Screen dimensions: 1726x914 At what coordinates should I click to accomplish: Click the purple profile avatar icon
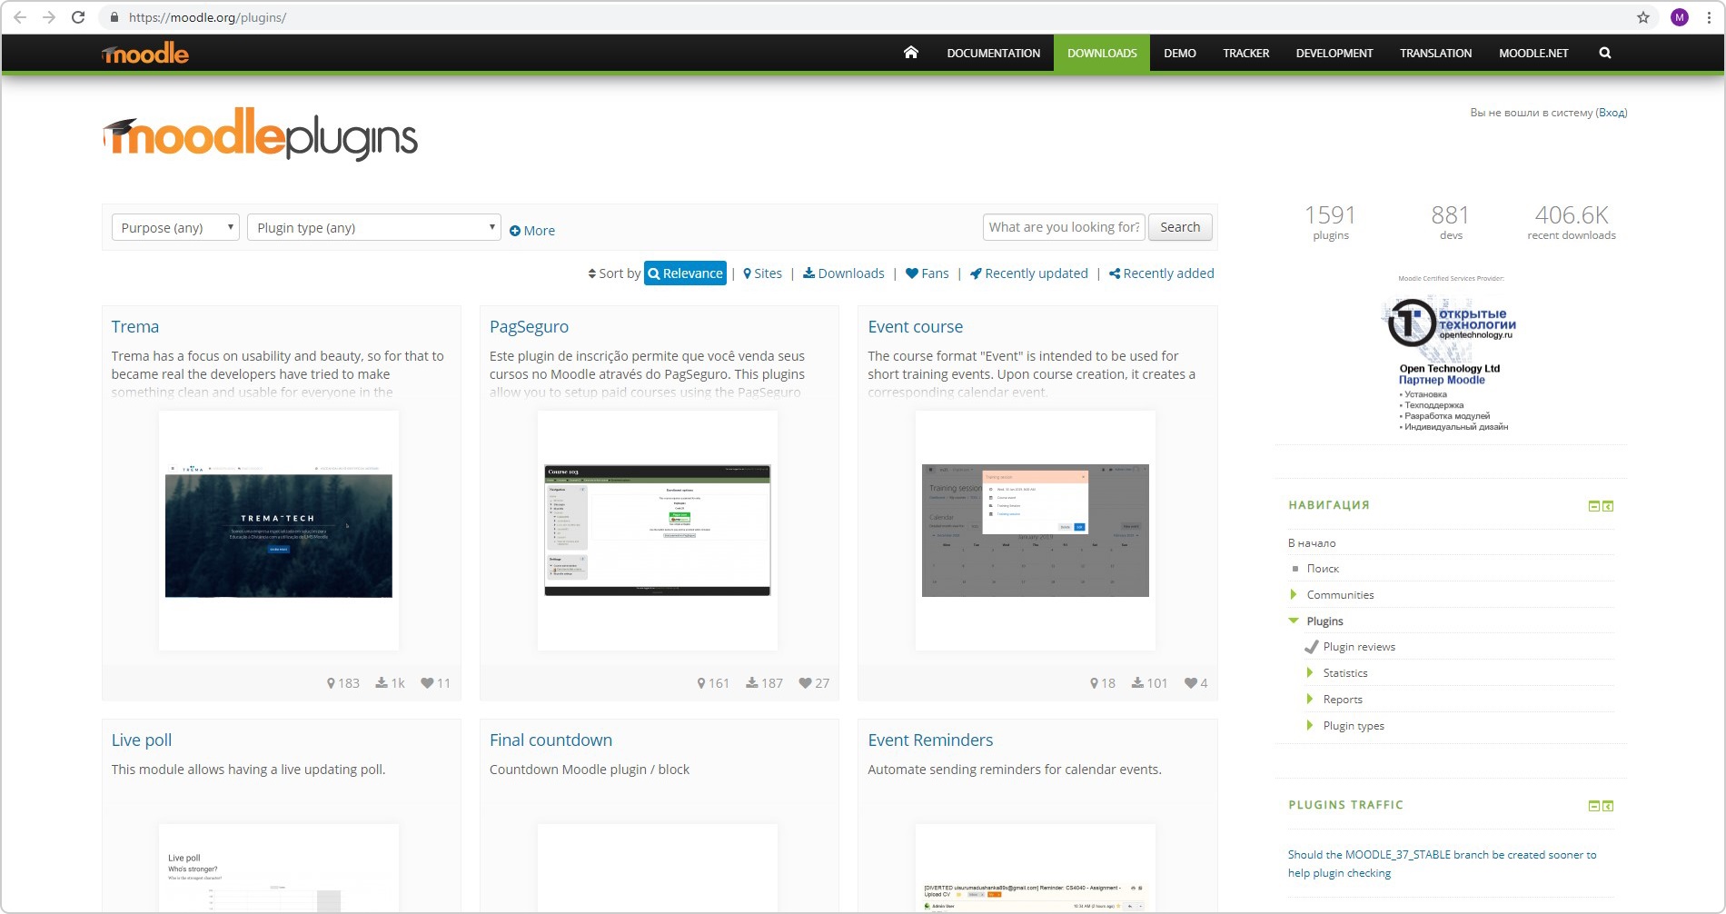tap(1679, 17)
